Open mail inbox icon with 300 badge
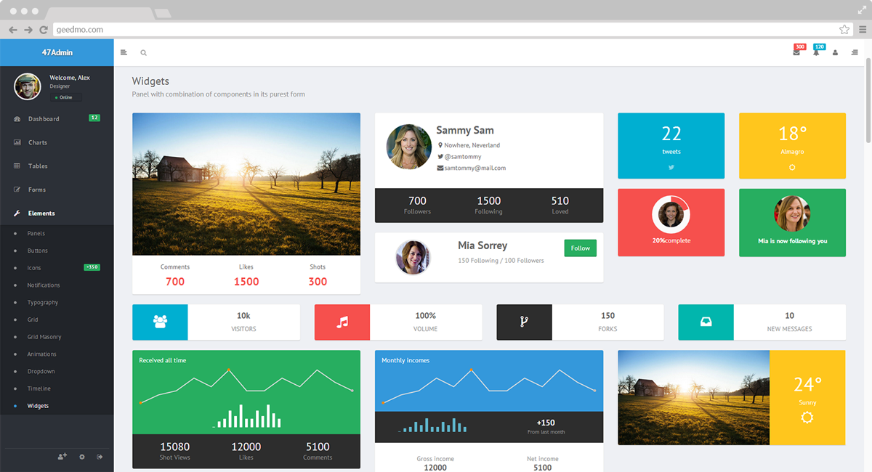The image size is (872, 472). tap(796, 52)
